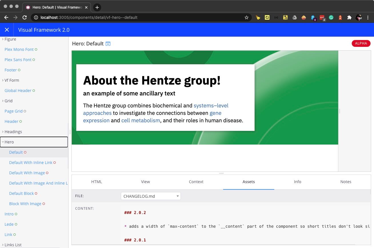Viewport: 374px width, 248px height.
Task: Grab the sidebar resize handle
Action: [70, 132]
